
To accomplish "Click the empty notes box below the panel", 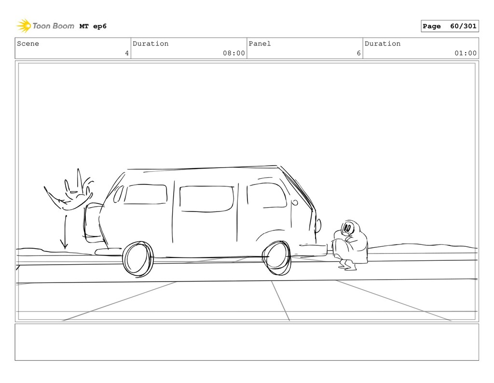I will (247, 342).
